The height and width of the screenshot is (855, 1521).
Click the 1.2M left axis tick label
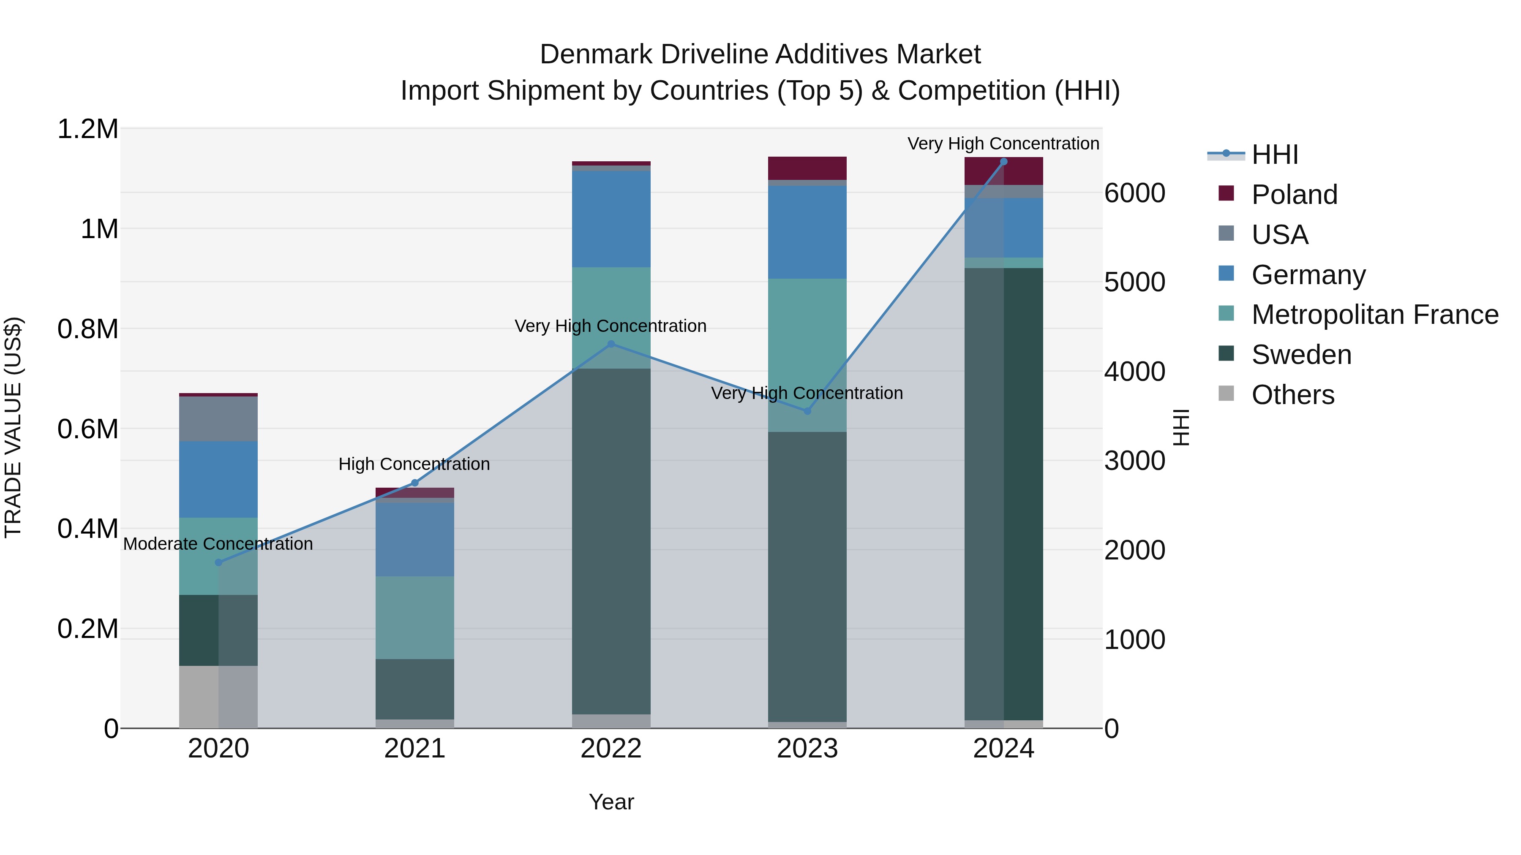coord(88,129)
